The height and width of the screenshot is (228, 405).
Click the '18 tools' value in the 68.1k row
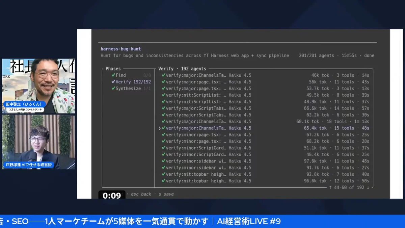point(336,122)
